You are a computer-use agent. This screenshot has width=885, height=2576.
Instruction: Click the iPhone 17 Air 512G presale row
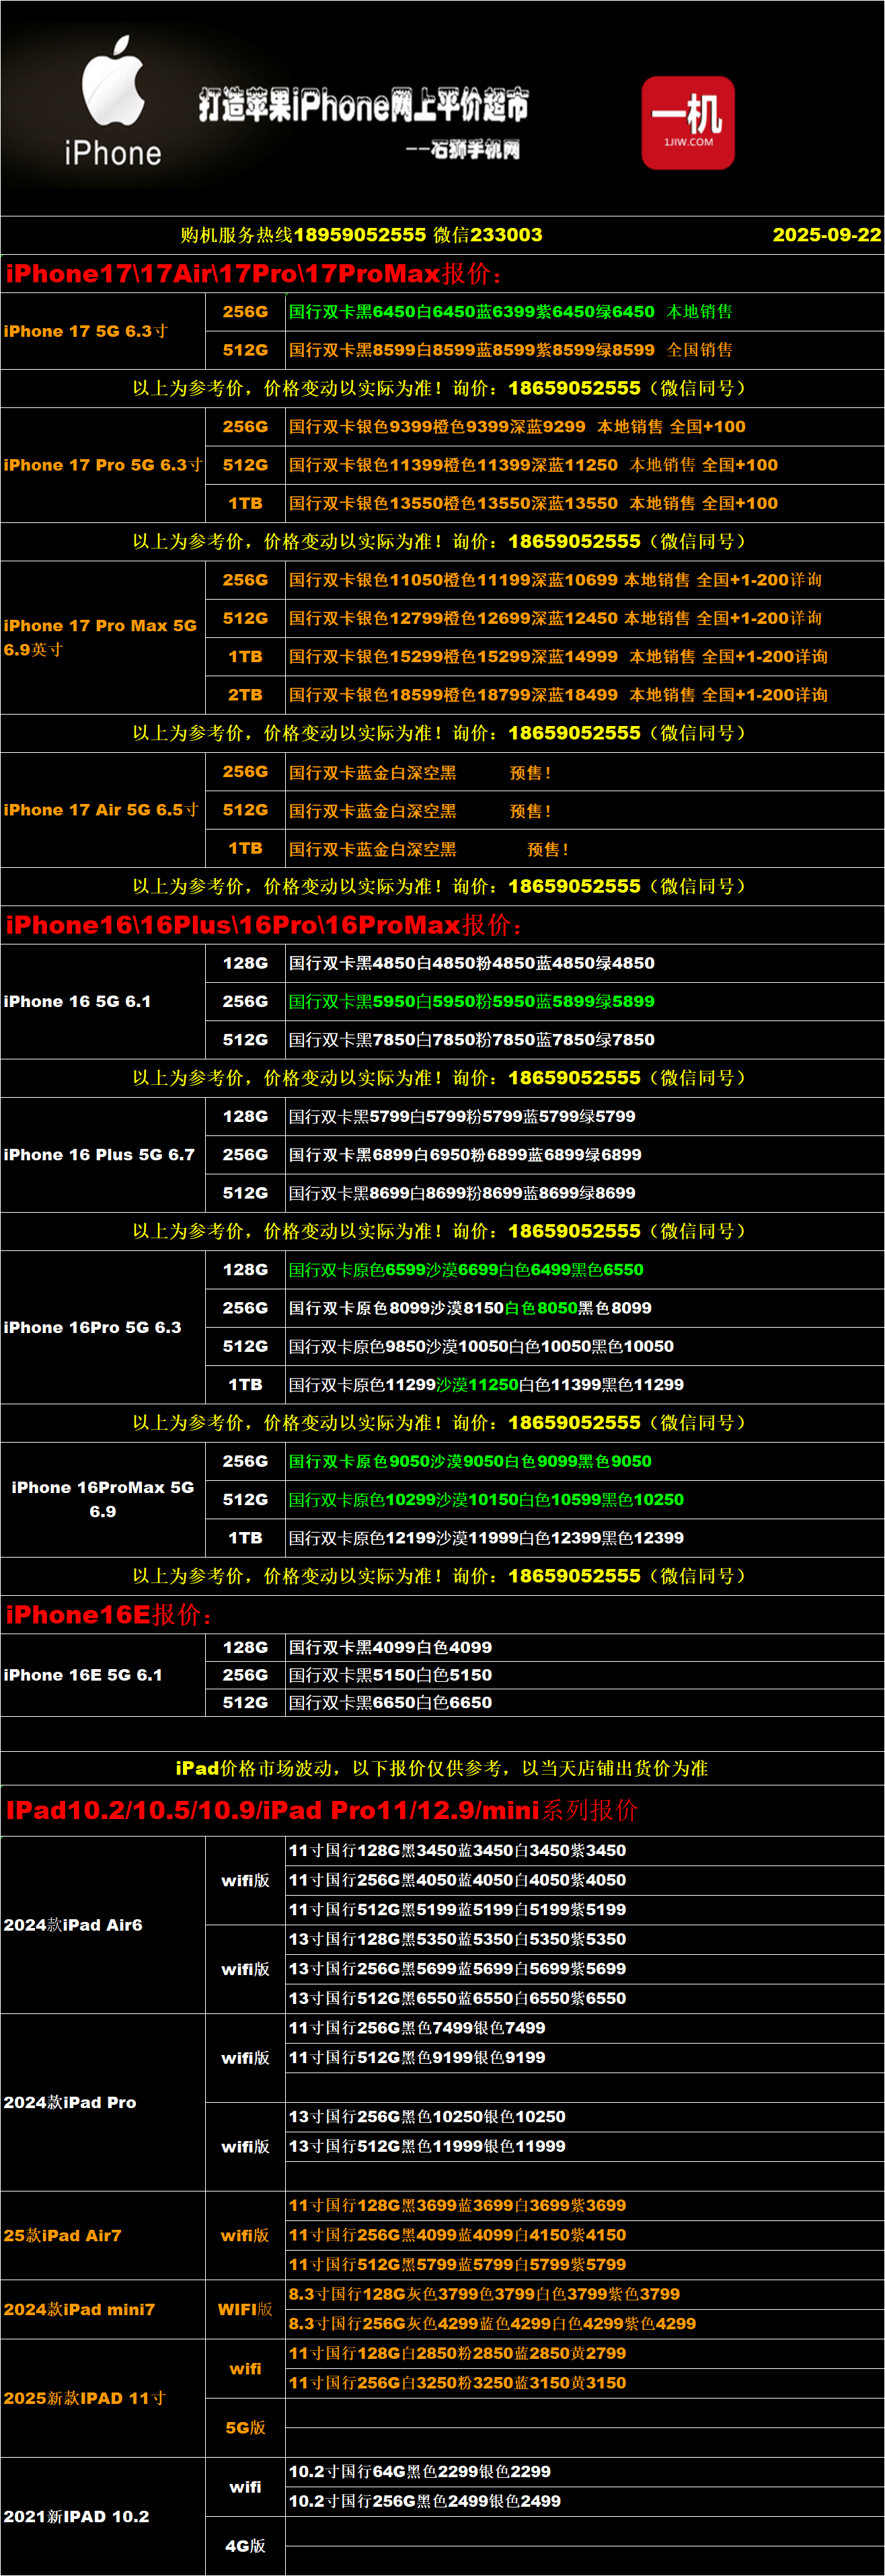point(420,811)
